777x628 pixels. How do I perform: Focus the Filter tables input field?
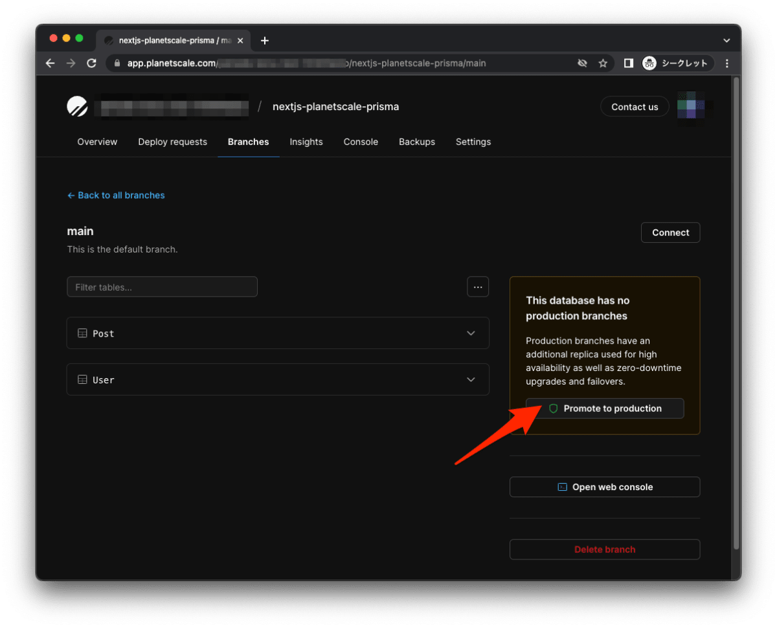pos(162,287)
